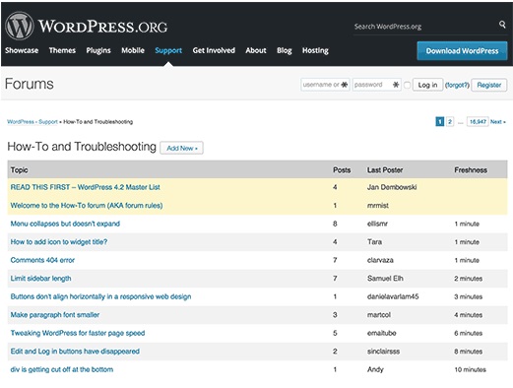
Task: Click the Next page link
Action: coord(498,122)
